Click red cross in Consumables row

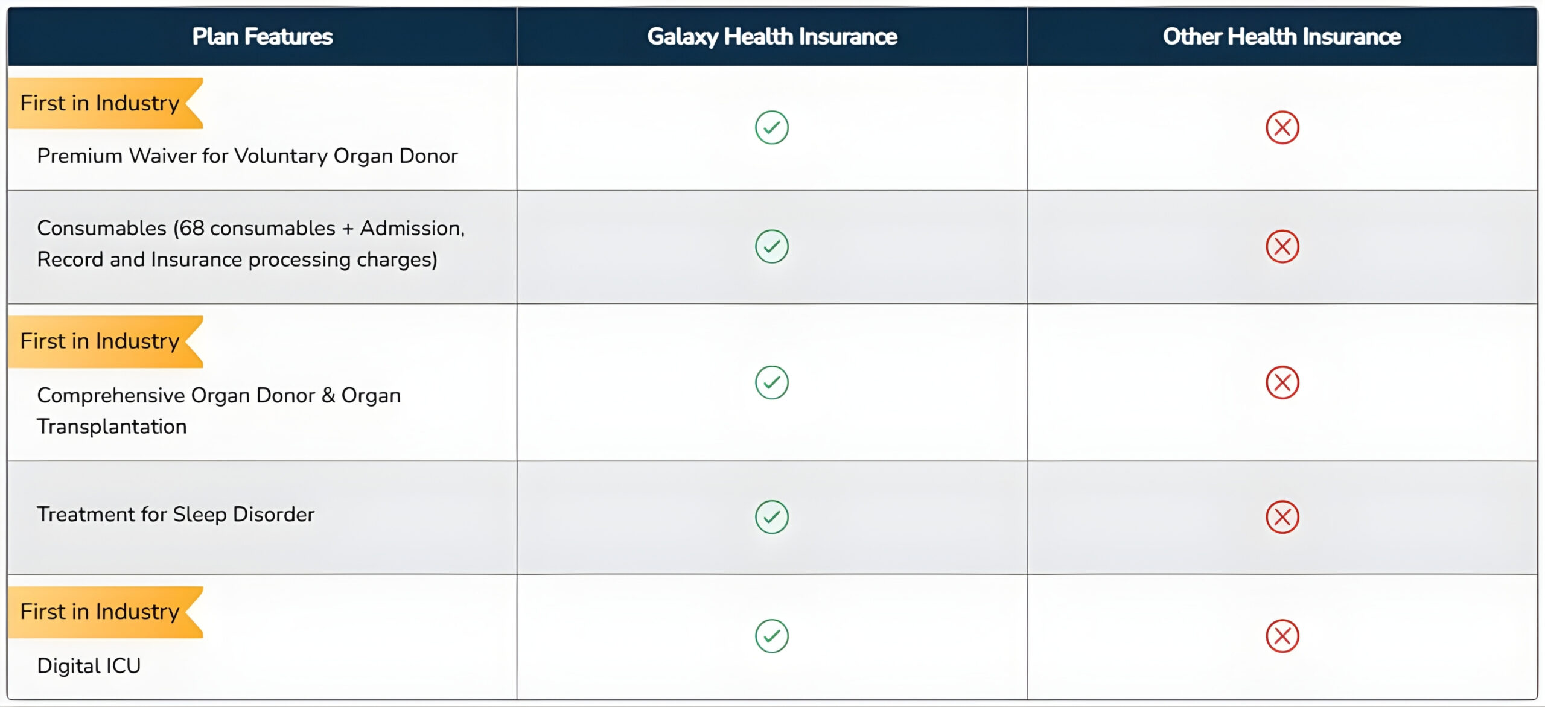(1282, 246)
